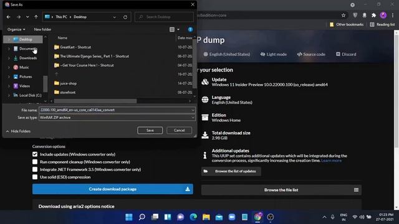Open the Other bookmarks folder
The width and height of the screenshot is (399, 224).
pos(347,25)
